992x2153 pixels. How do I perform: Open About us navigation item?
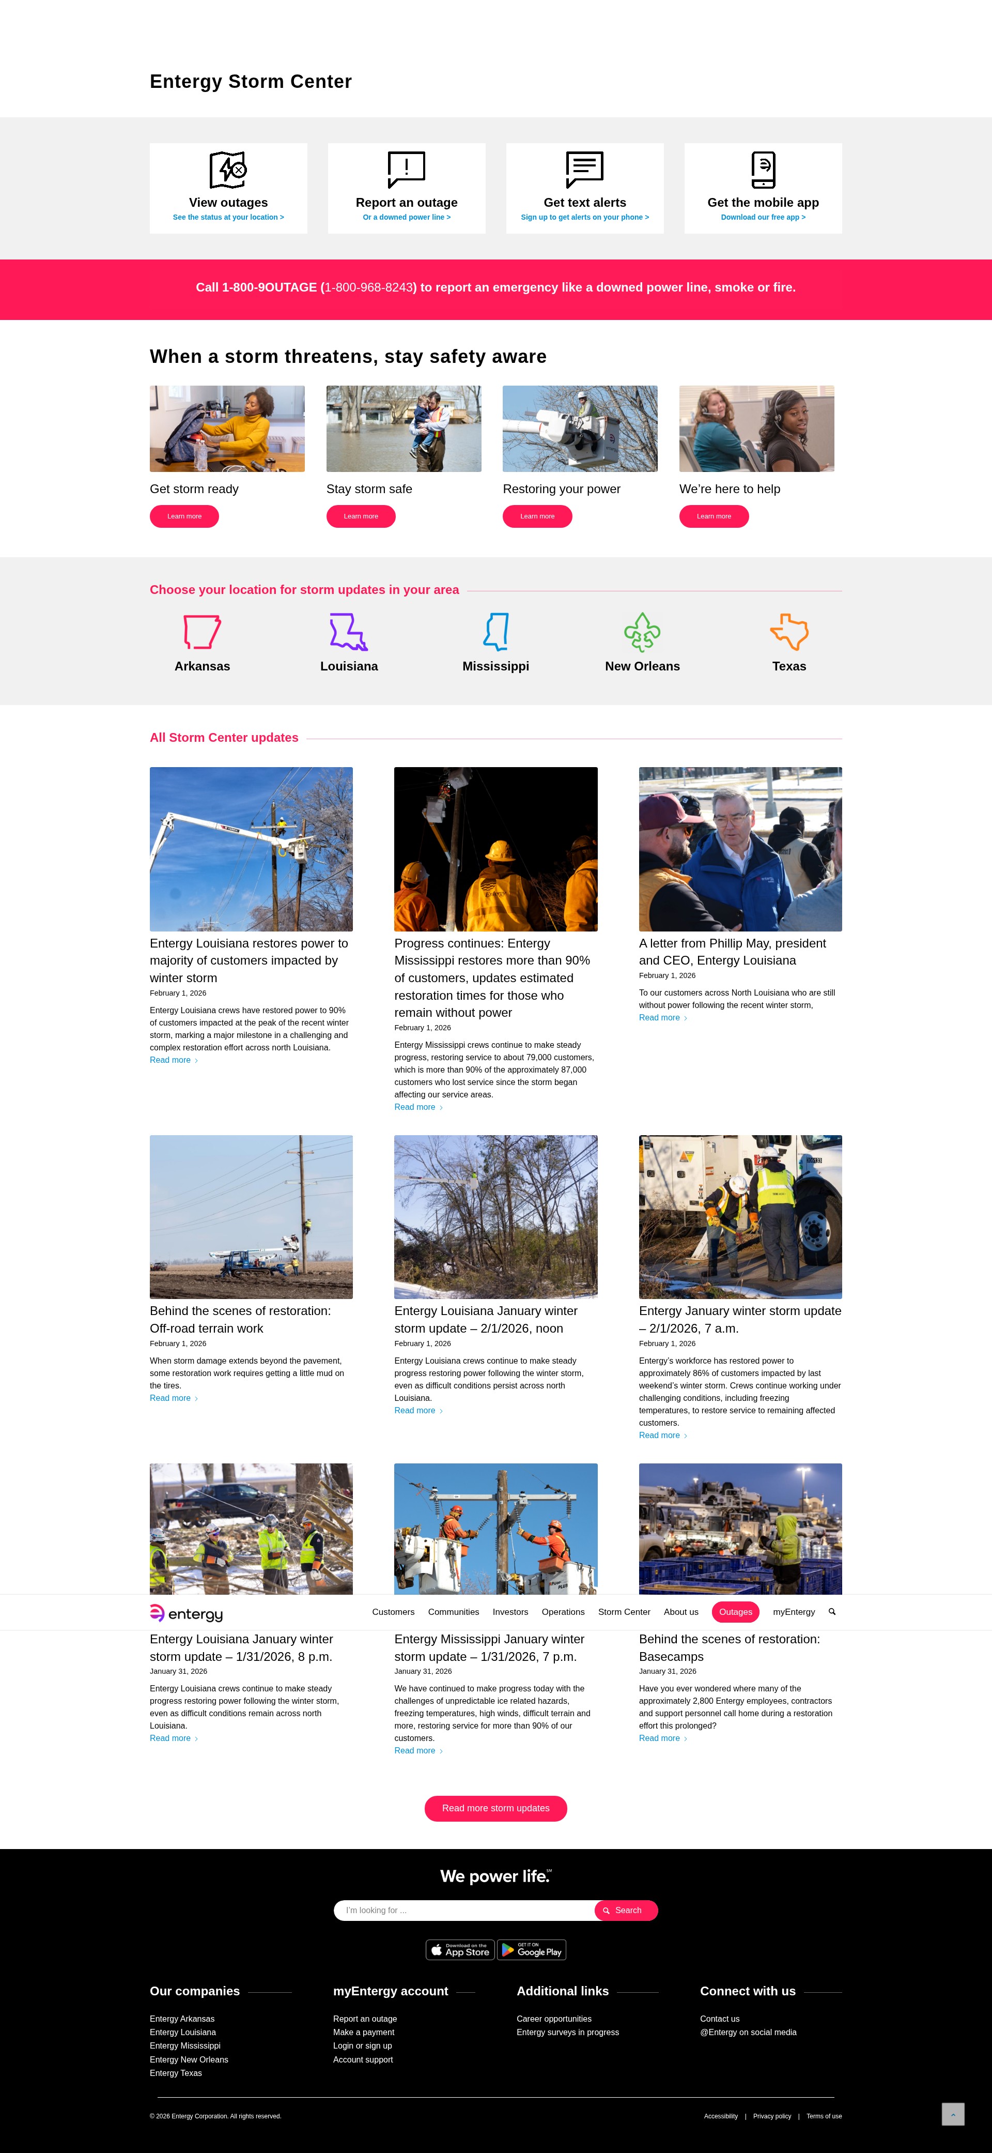click(680, 1611)
